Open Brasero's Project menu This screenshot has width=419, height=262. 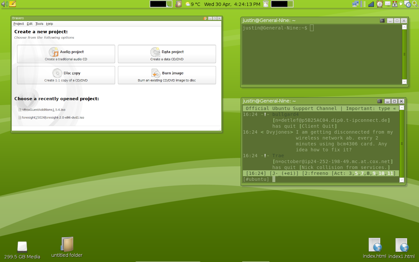[x=19, y=24]
